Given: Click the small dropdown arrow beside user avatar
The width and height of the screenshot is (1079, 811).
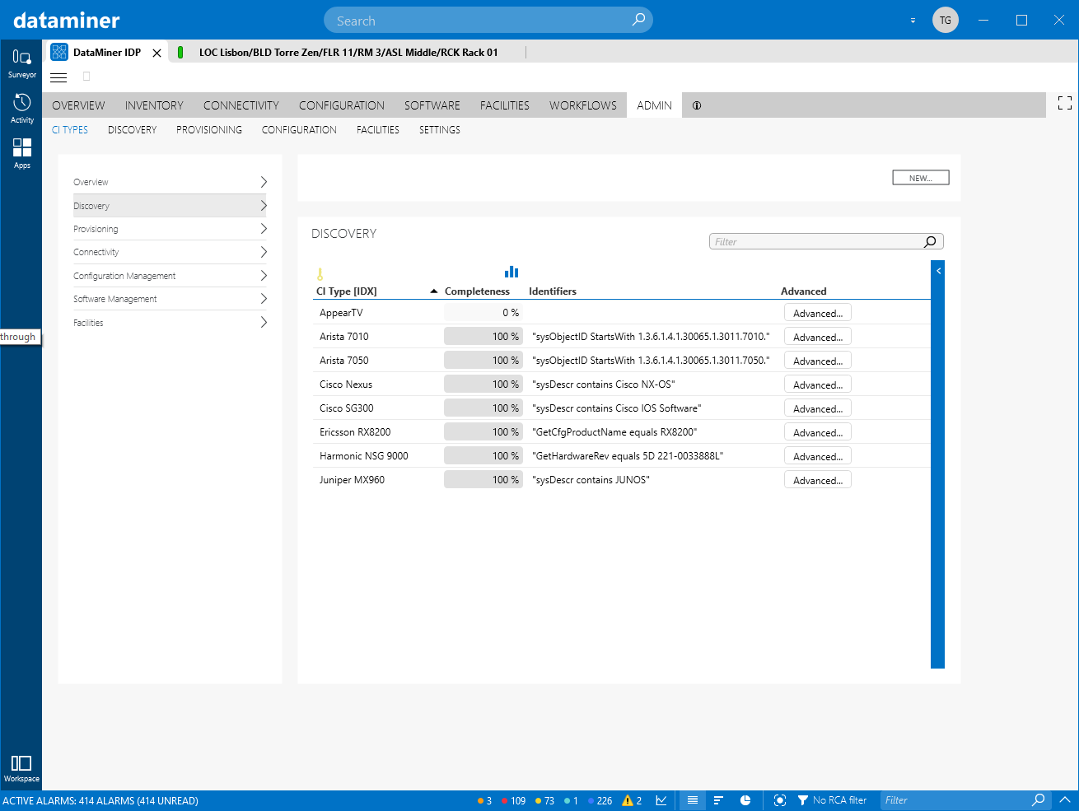Looking at the screenshot, I should pos(913,21).
